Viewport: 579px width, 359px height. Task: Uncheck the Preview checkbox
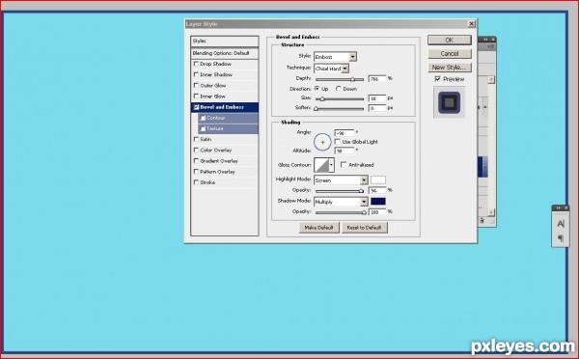click(x=437, y=79)
